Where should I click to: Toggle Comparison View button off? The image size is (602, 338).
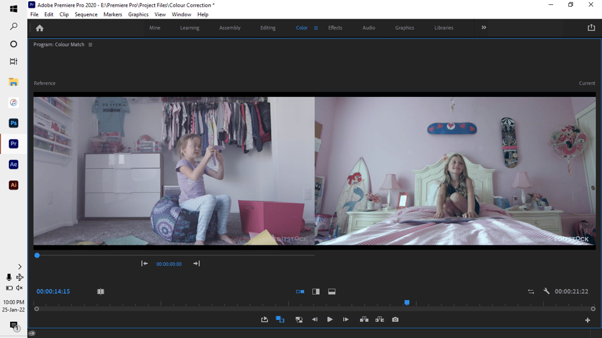click(x=280, y=319)
